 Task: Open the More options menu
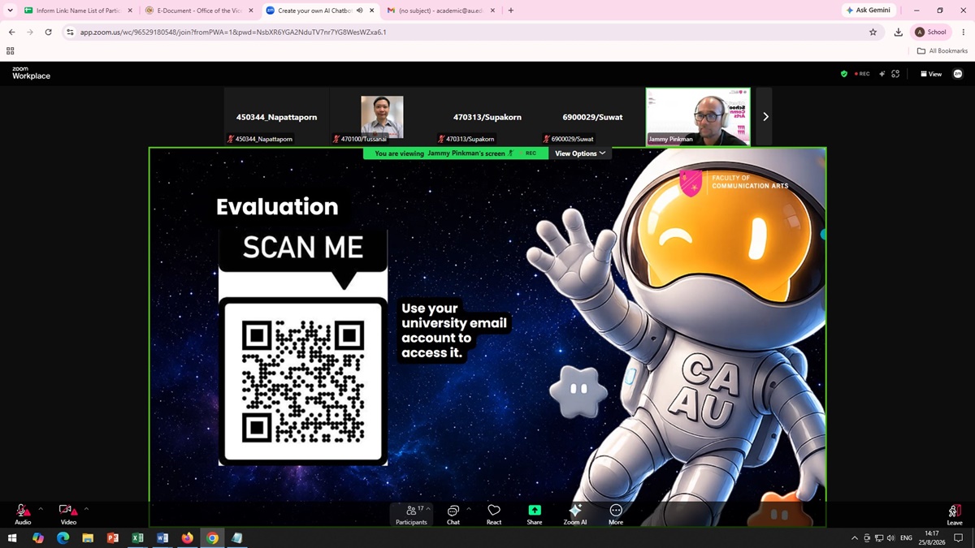point(616,514)
